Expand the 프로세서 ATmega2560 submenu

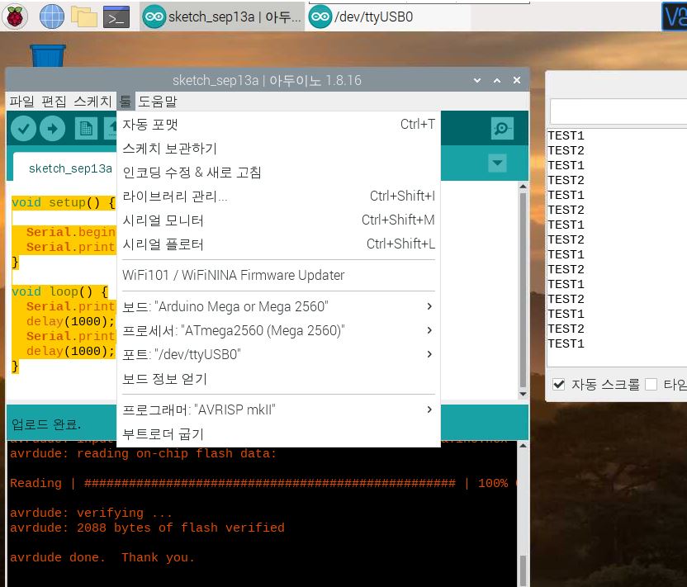pos(278,330)
